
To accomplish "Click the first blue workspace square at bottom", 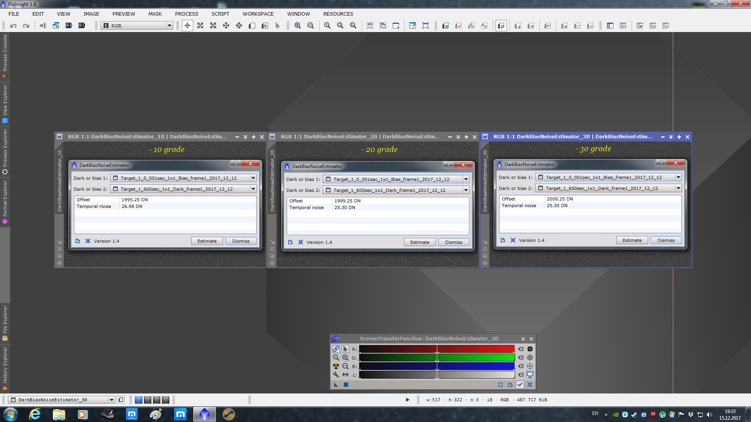I will click(138, 400).
